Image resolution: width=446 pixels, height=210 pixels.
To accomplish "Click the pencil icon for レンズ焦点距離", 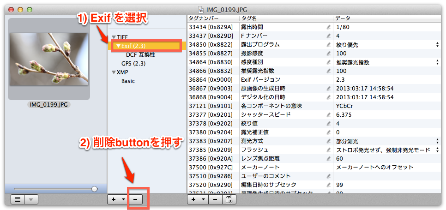I will [x=329, y=159].
